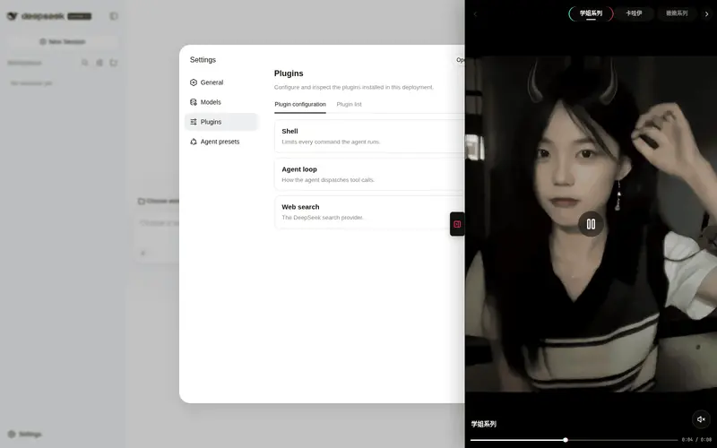Select the 卡哇伊 tab in video panel
The height and width of the screenshot is (448, 717).
tap(634, 13)
